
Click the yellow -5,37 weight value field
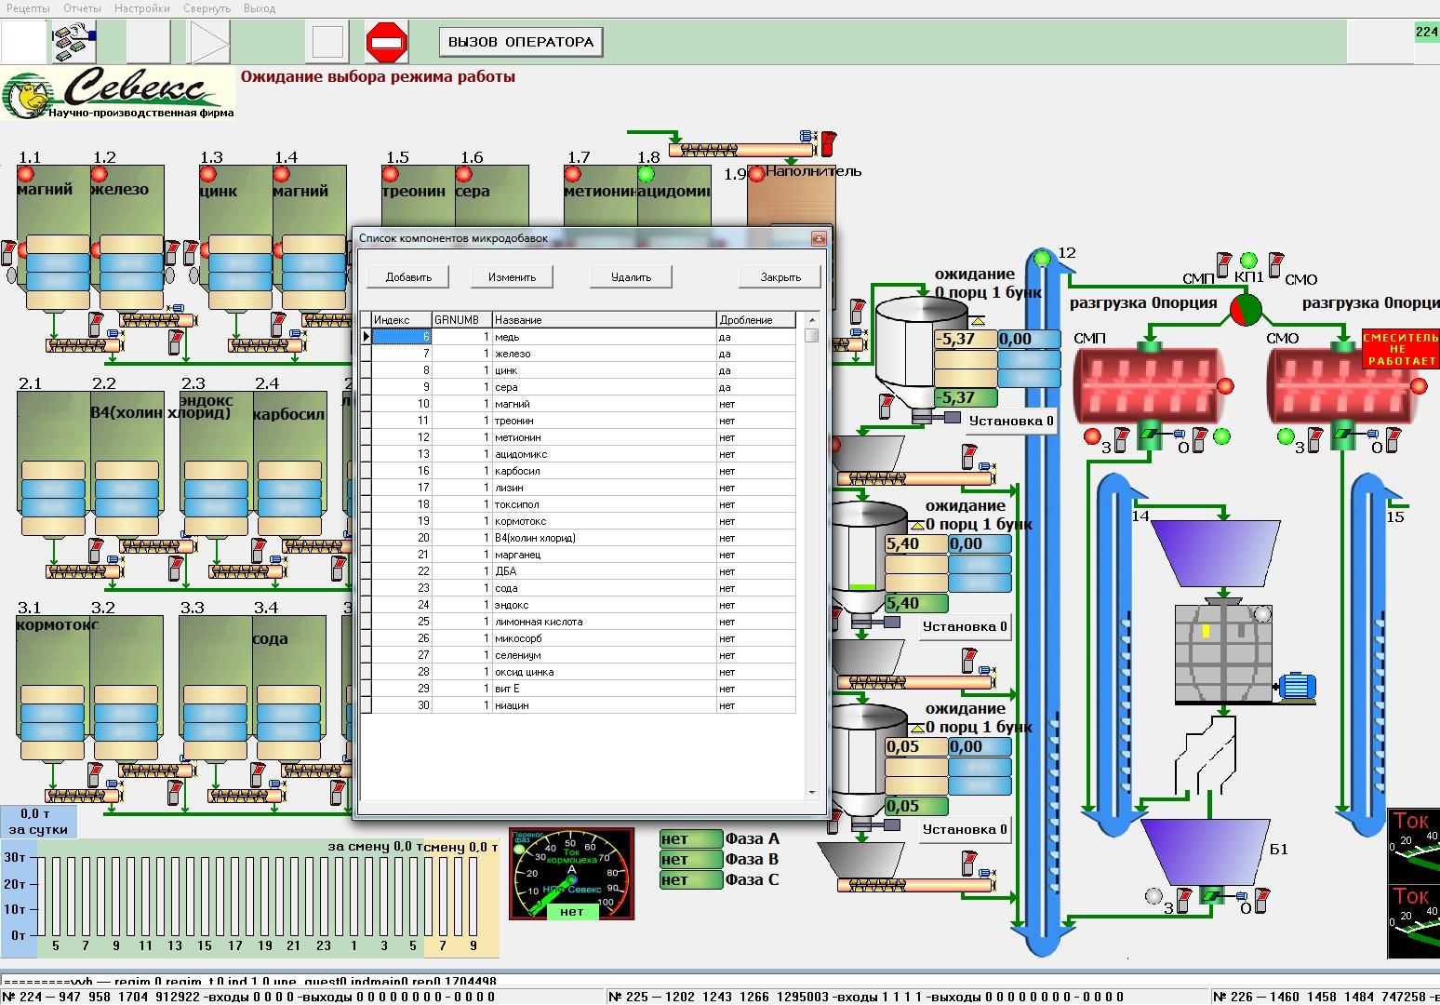[x=965, y=339]
